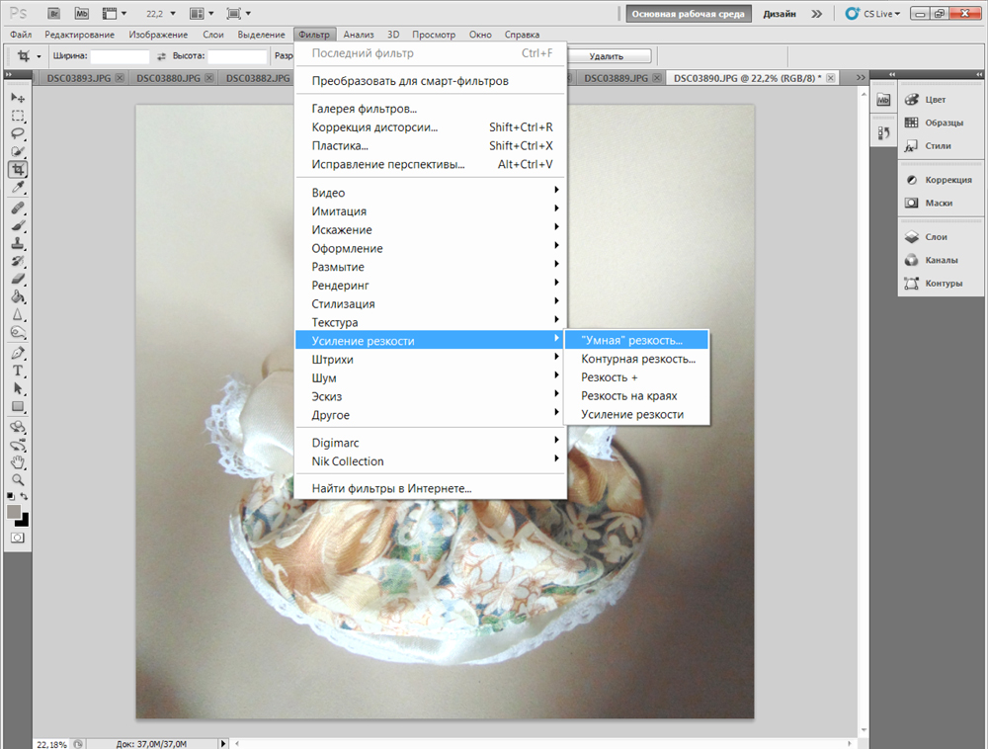
Task: Select the History Brush tool
Action: click(18, 261)
